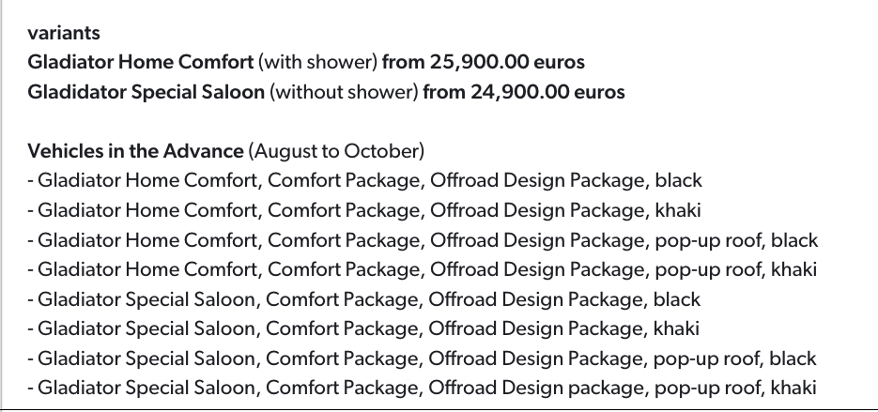The width and height of the screenshot is (878, 412).
Task: Click the bold 'Gladiator Home Comfort' variant name
Action: pos(140,63)
